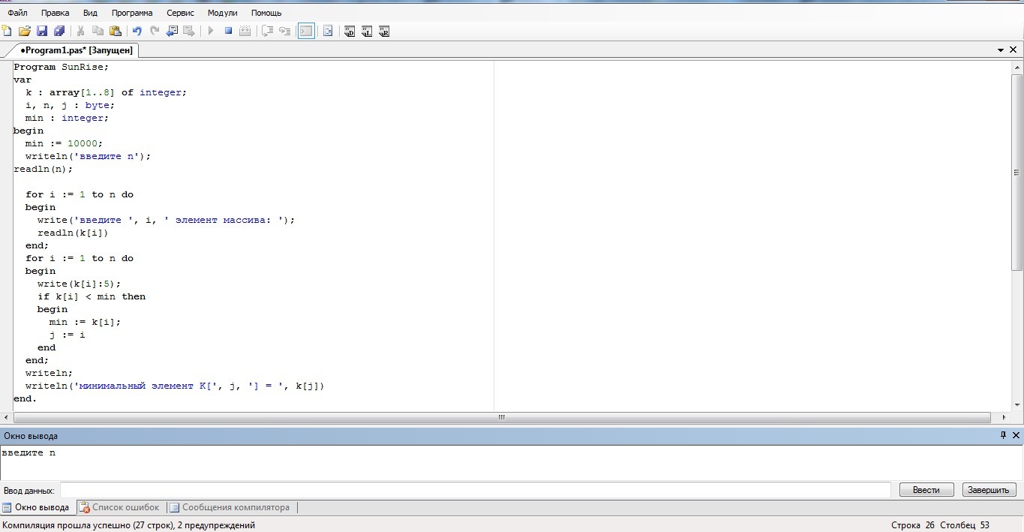Close the Окно вывода panel
This screenshot has height=532, width=1024.
1016,435
